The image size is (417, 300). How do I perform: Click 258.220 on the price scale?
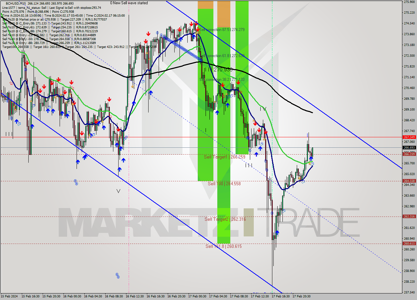[409, 282]
